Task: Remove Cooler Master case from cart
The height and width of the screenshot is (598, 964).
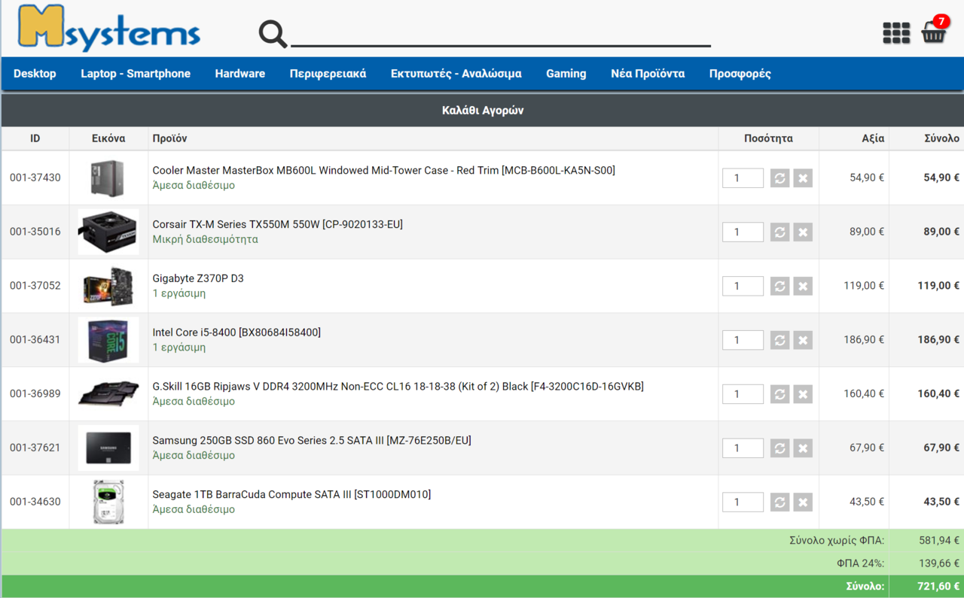Action: (803, 178)
